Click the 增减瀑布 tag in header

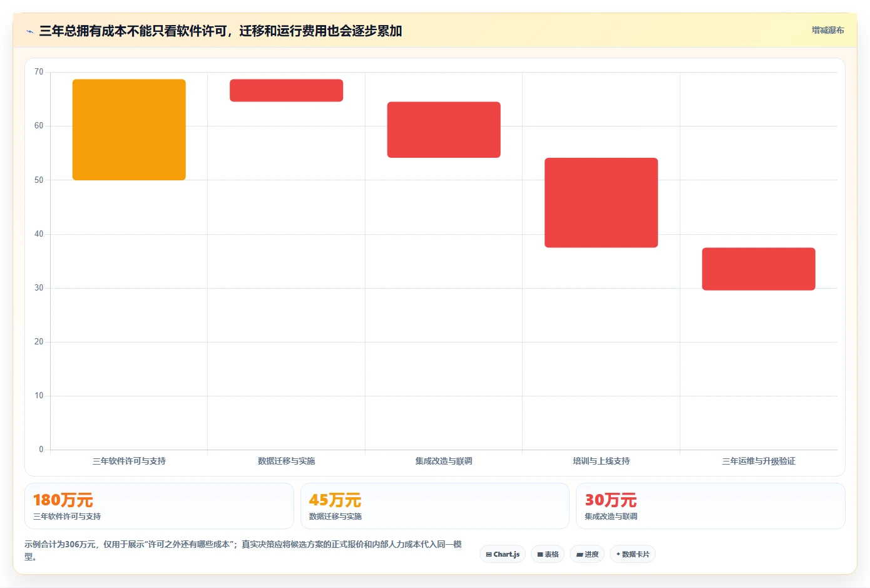[827, 30]
